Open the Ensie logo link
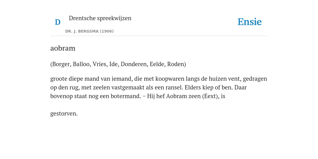This screenshot has height=159, width=318. (x=249, y=22)
